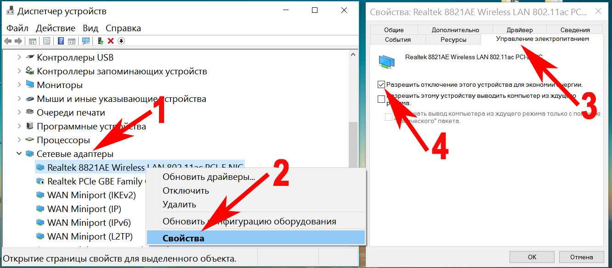Click the black down-arrow disable device icon
The width and height of the screenshot is (612, 268).
coord(121,41)
